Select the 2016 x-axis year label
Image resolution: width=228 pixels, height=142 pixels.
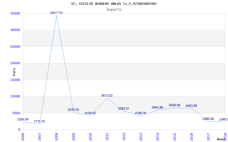click(x=192, y=137)
